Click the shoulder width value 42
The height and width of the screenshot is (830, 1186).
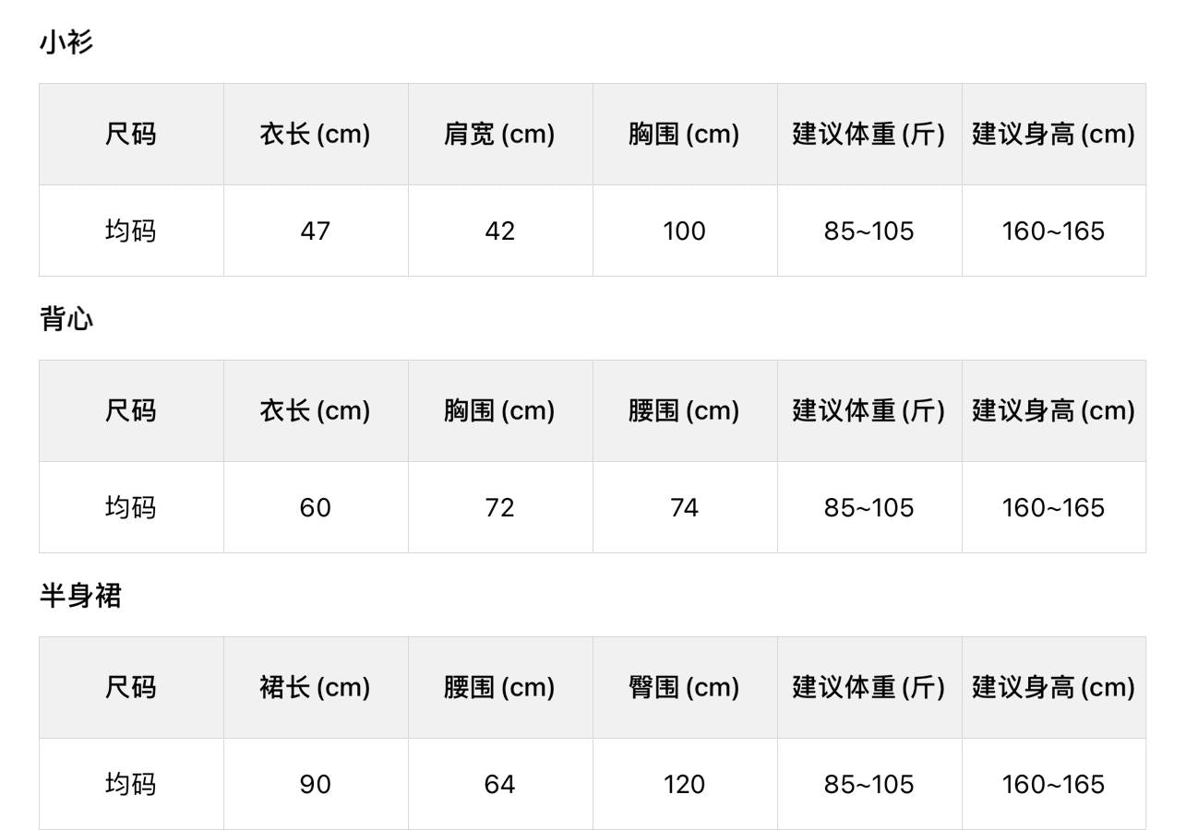click(x=499, y=231)
